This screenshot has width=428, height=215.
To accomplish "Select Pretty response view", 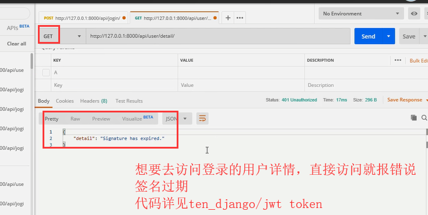I will tap(51, 119).
